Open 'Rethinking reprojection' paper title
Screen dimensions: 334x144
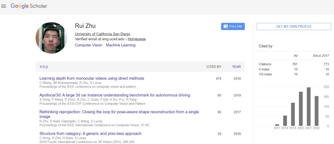click(119, 112)
